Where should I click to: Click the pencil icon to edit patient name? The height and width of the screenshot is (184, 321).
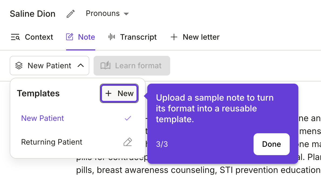71,13
